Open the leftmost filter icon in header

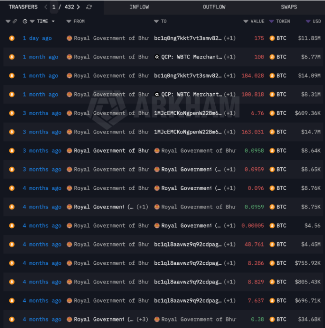pyautogui.click(x=8, y=22)
